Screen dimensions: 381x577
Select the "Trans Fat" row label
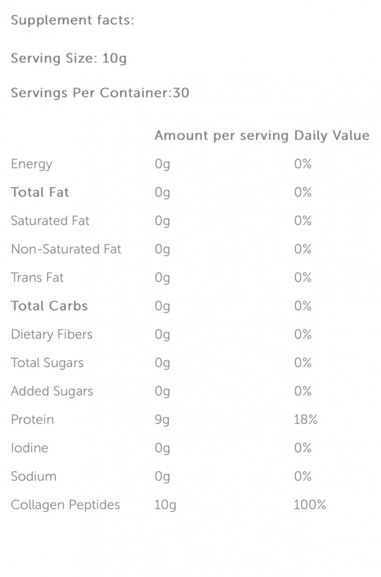click(37, 278)
